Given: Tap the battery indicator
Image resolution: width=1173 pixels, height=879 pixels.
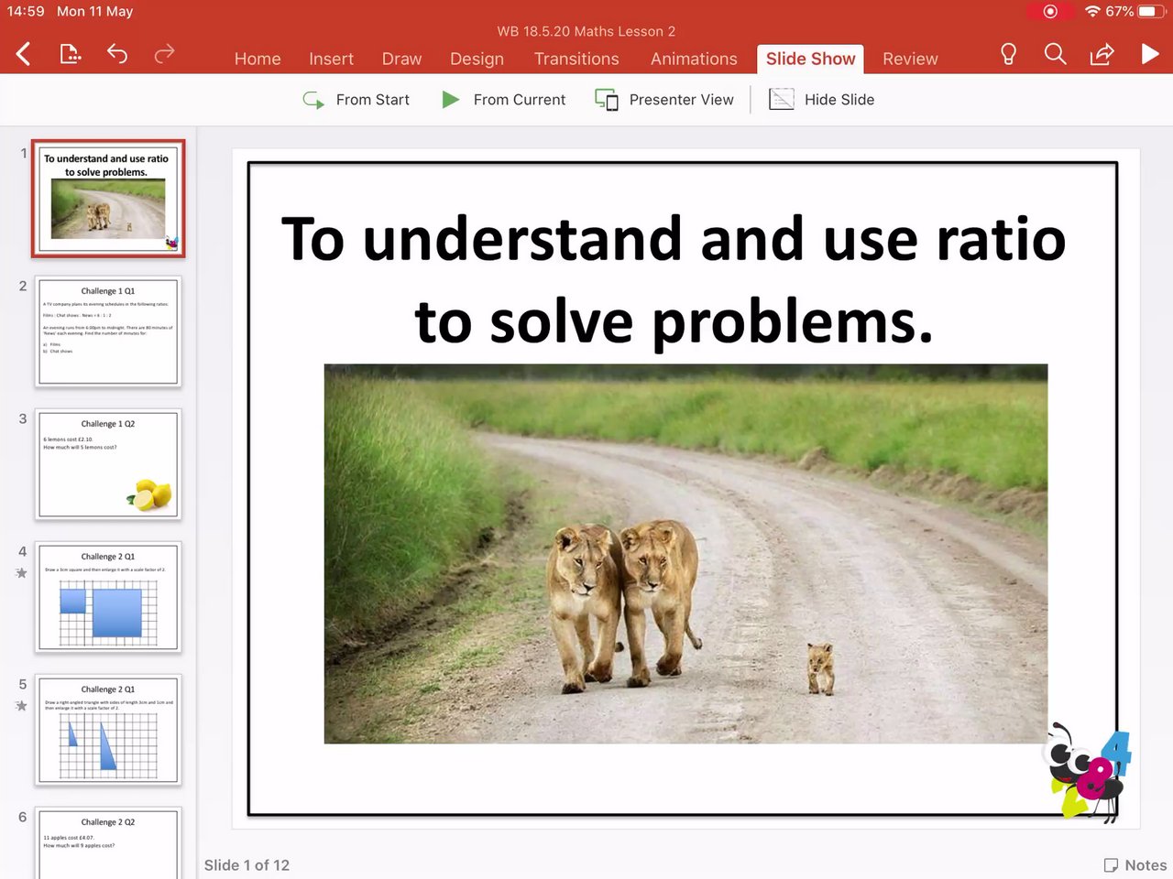Looking at the screenshot, I should point(1152,11).
